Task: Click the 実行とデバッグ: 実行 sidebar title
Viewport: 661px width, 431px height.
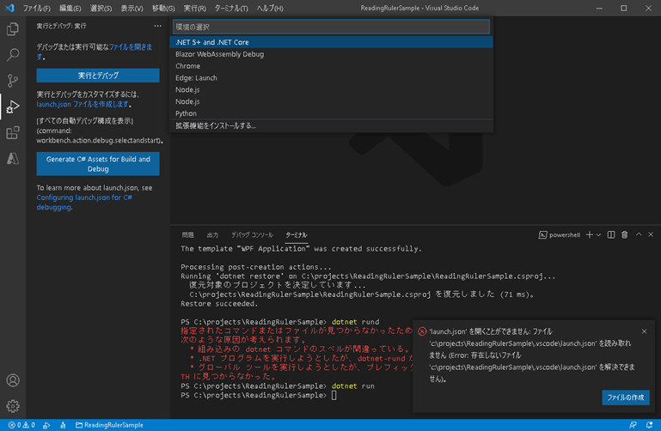Action: 61,26
